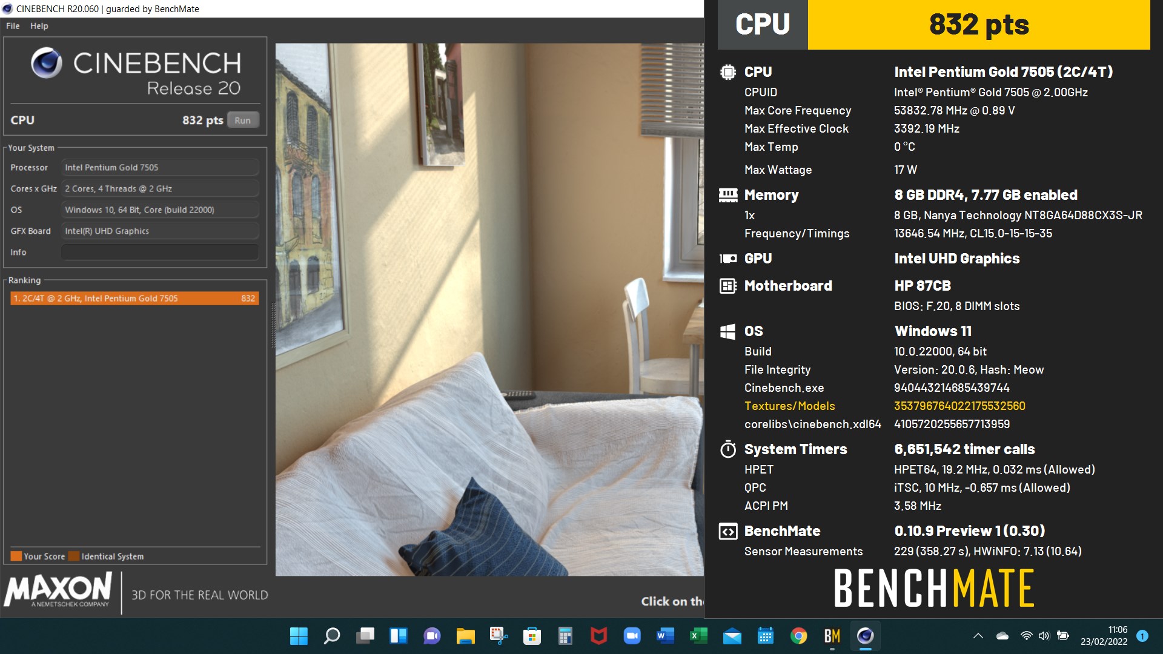The width and height of the screenshot is (1163, 654).
Task: Click the Info input field
Action: (160, 252)
